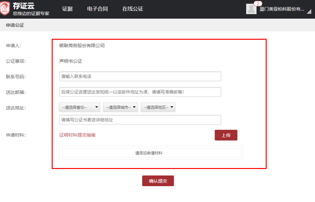Click the 申请人 label

point(14,45)
